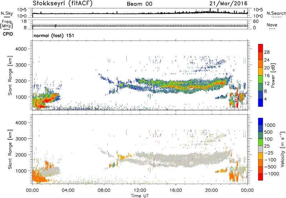Click the right '10^0' noise axis label
286x198 pixels.
(258, 16)
